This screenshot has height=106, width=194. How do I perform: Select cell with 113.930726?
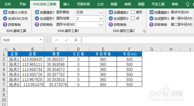[32, 74]
